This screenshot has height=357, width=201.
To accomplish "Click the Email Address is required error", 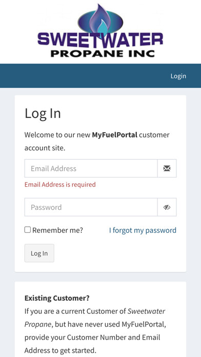I will [x=60, y=185].
